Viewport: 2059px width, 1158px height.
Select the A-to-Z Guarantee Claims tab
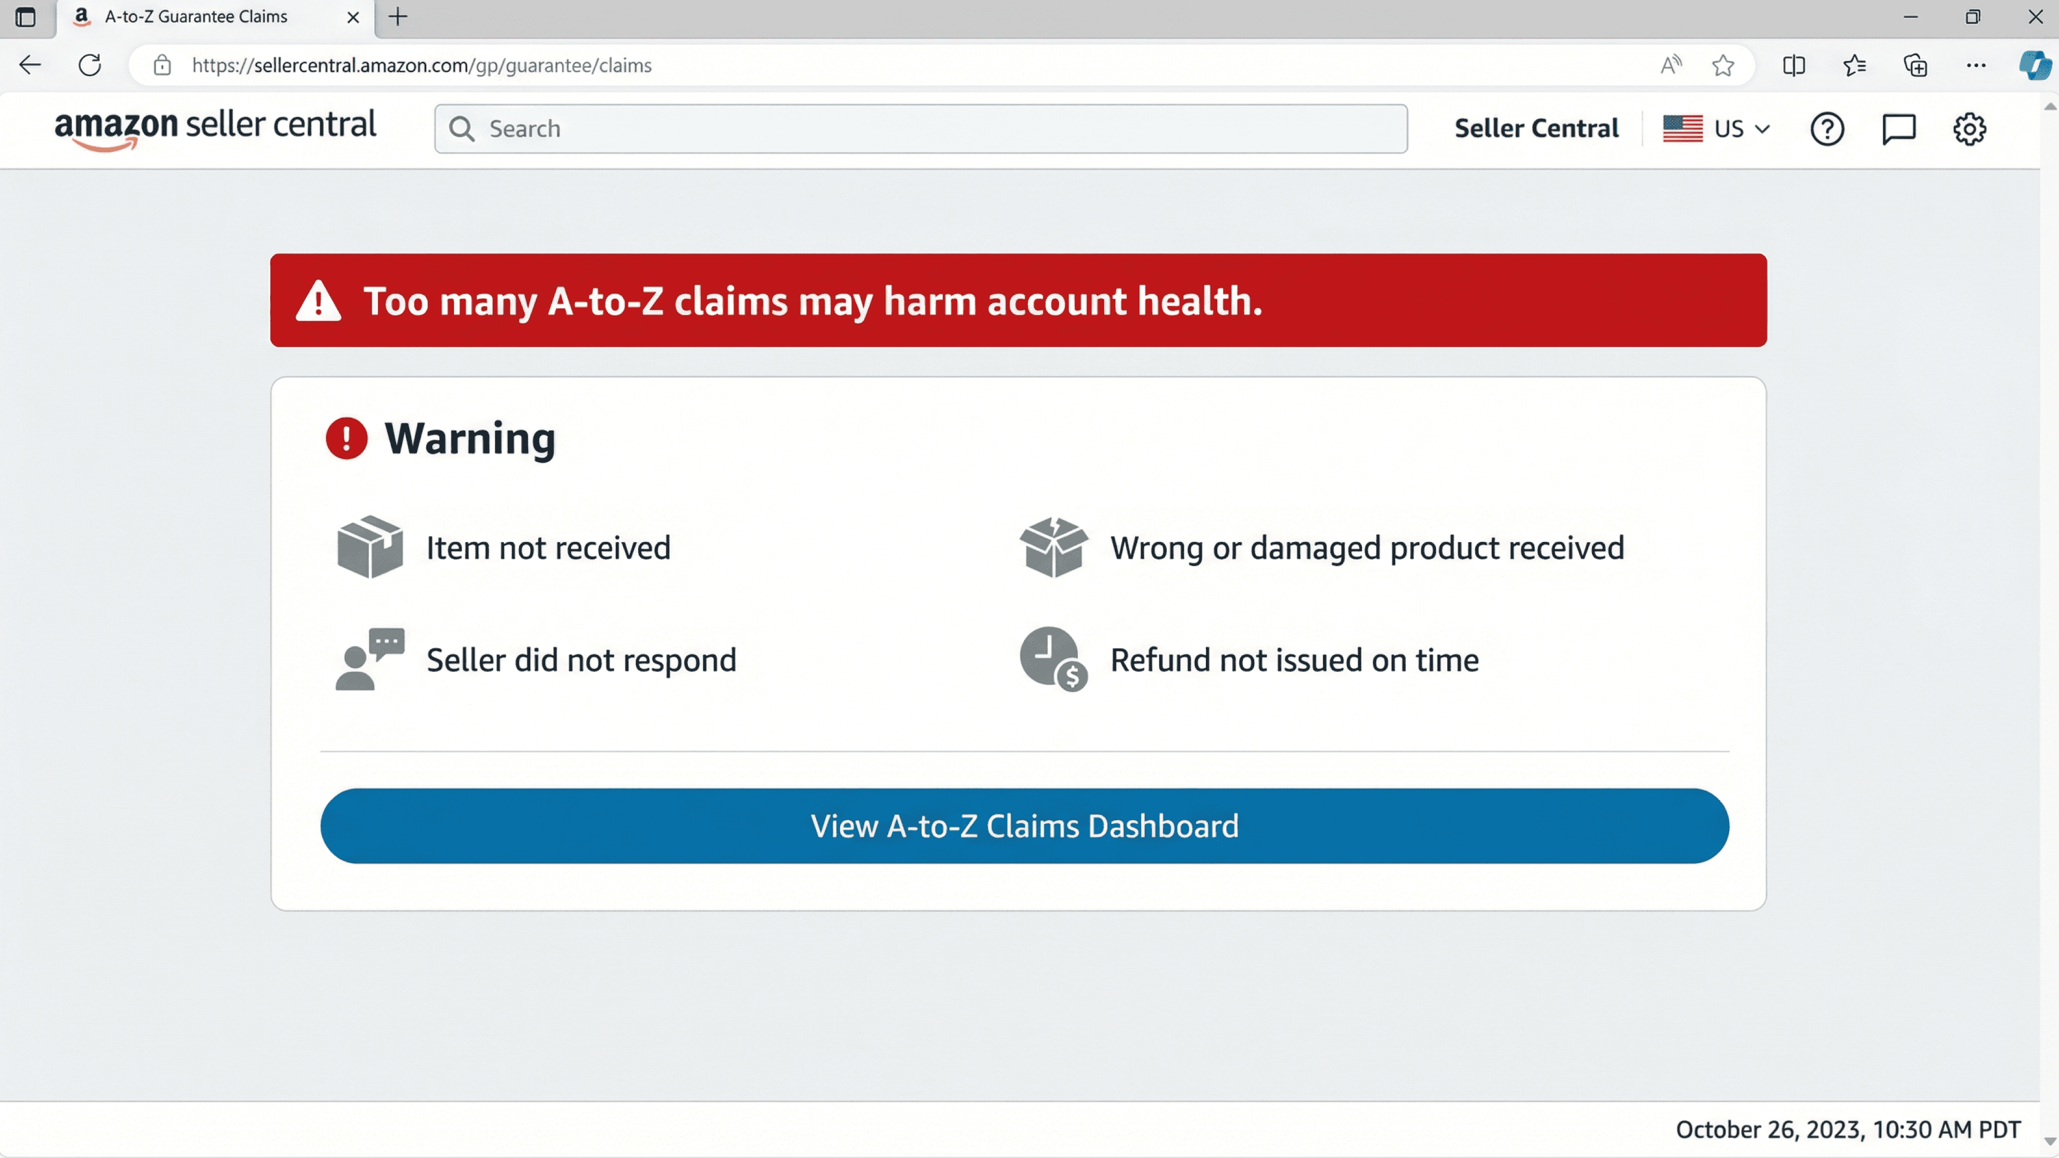pos(196,17)
